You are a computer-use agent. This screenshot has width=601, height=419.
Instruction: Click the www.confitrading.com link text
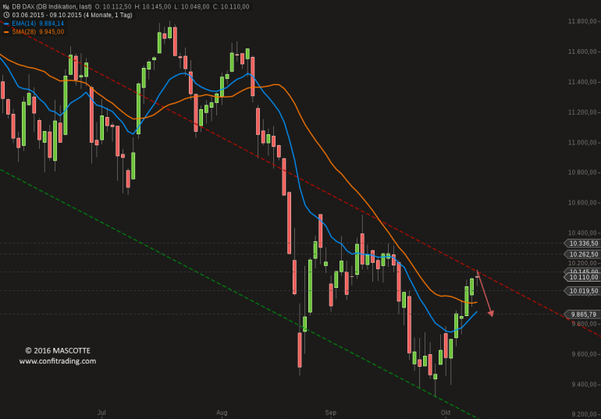click(58, 361)
